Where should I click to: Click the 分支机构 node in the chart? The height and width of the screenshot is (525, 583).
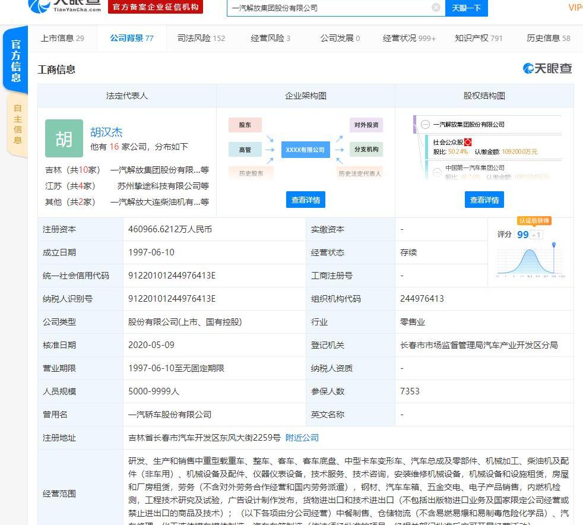point(366,149)
